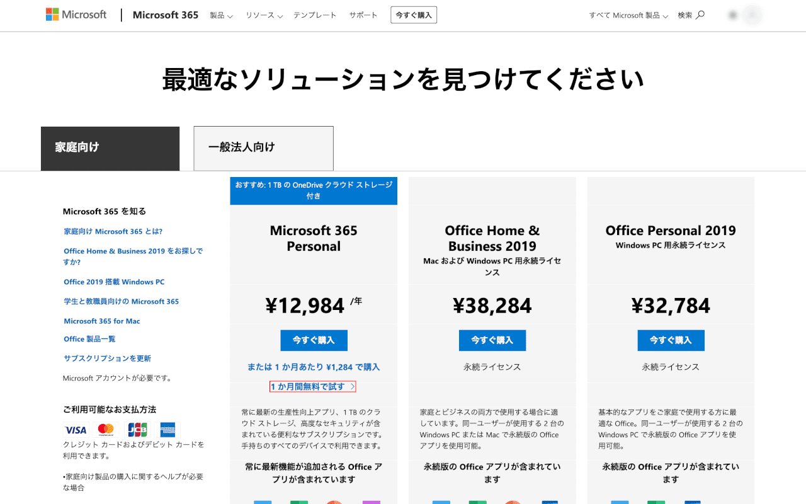This screenshot has height=504, width=806.
Task: Click the American Express card icon
Action: point(167,430)
